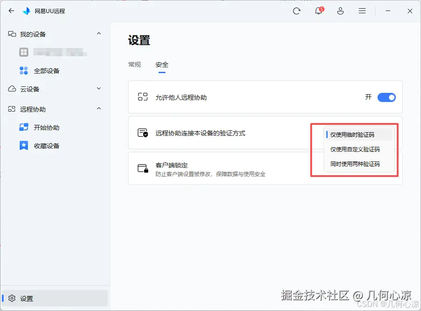421x311 pixels.
Task: Click the 允许他人远程协助 row icon
Action: (x=143, y=97)
